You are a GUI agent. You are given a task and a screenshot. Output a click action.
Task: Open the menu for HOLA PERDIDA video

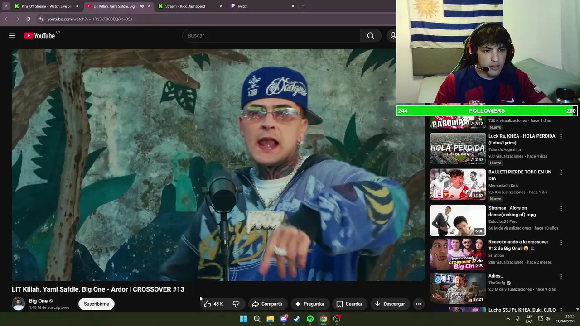(561, 137)
